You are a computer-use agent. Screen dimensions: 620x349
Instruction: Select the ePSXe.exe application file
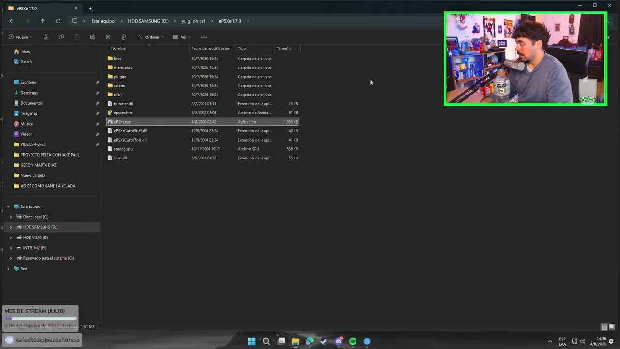[x=202, y=122]
